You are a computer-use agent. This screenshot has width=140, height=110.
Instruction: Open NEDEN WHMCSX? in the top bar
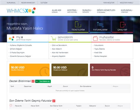[28, 3]
